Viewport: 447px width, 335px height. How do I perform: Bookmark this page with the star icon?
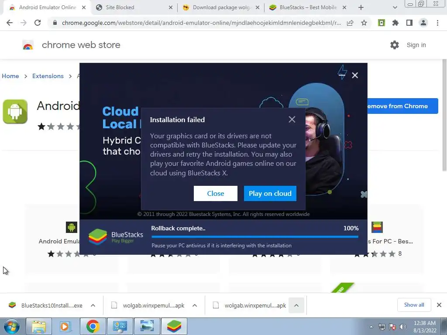(x=364, y=23)
